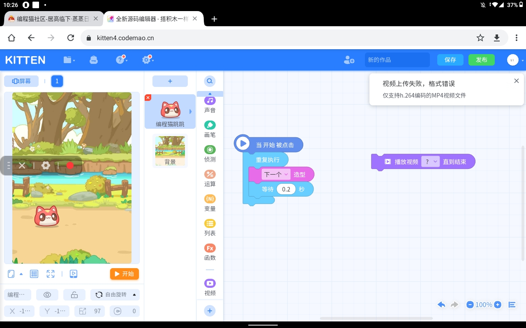Reload the page in the browser

tap(71, 38)
